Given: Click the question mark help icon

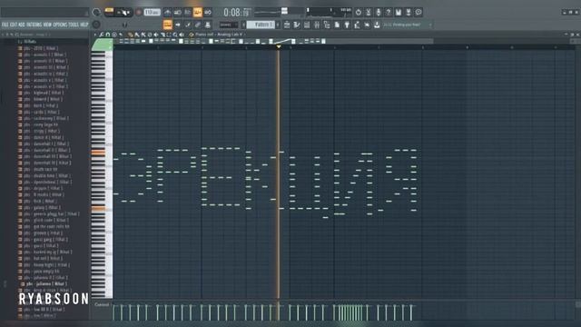Looking at the screenshot, I should tap(389, 12).
